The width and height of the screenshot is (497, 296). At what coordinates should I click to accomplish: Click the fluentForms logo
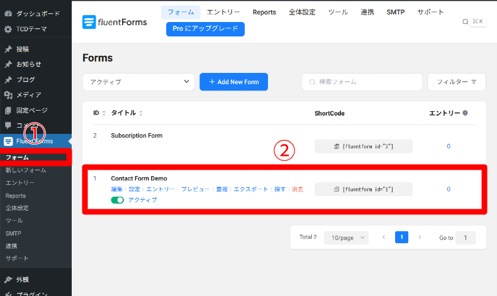click(x=114, y=22)
